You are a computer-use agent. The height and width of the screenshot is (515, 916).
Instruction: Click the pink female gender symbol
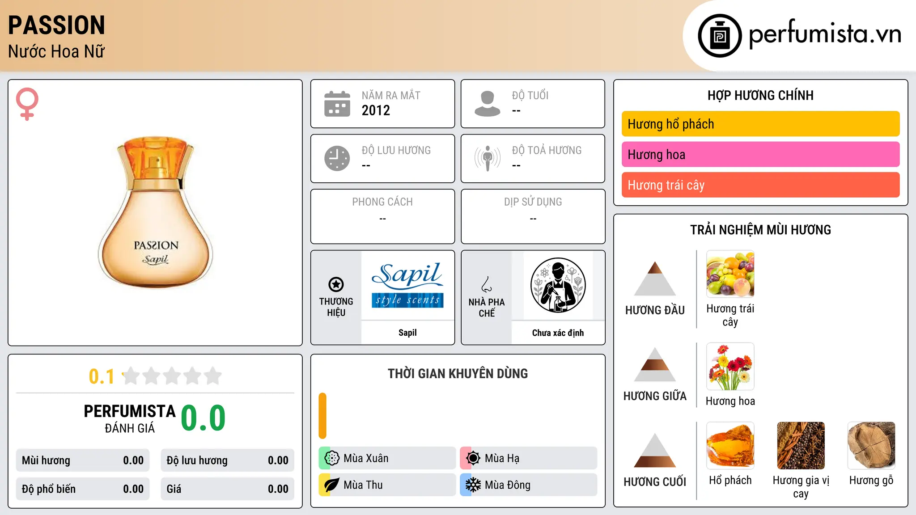(27, 104)
